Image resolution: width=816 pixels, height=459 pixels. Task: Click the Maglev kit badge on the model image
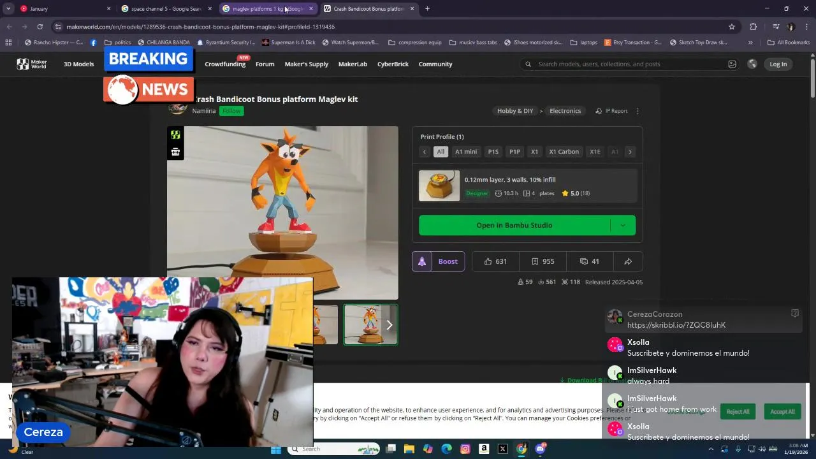175,135
